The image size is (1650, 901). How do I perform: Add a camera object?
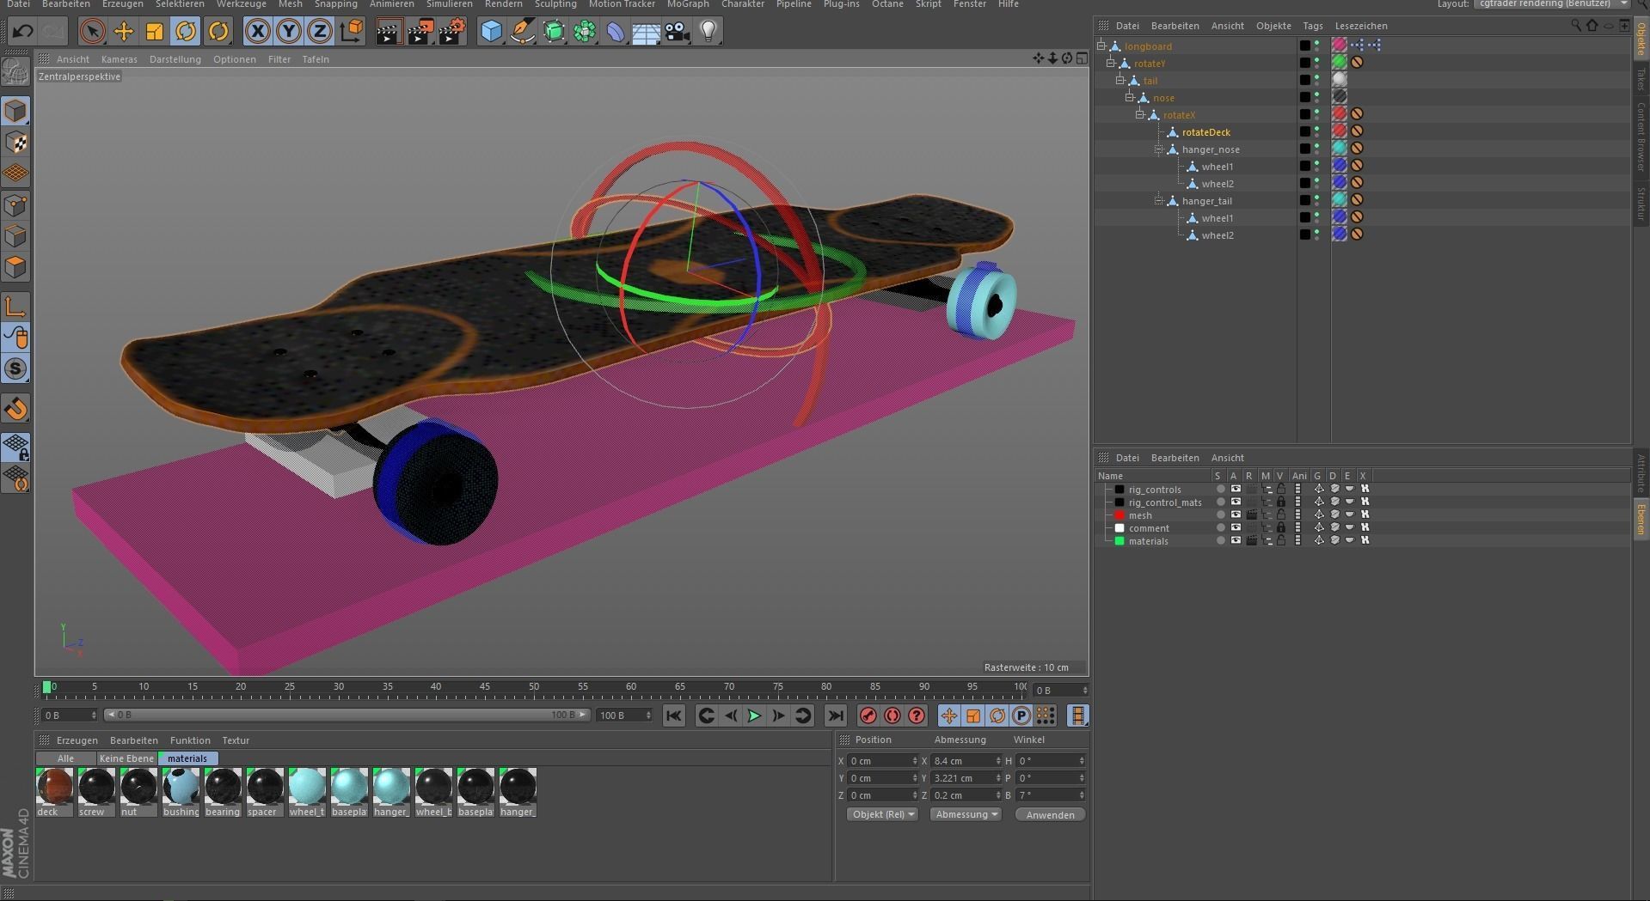(x=677, y=32)
